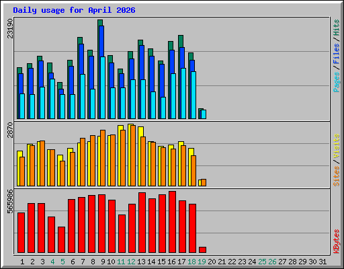Select day label 30 on the axis
Screen dimensions: 344x269
(312, 262)
